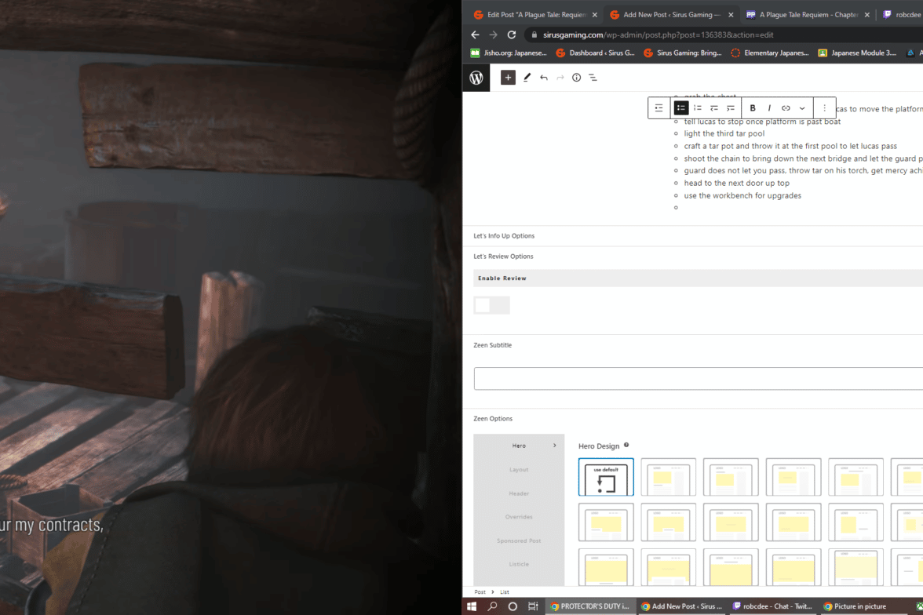The image size is (923, 615).
Task: Close the 'A Plague Tale Requiem - Chapter' tab
Action: coord(867,15)
